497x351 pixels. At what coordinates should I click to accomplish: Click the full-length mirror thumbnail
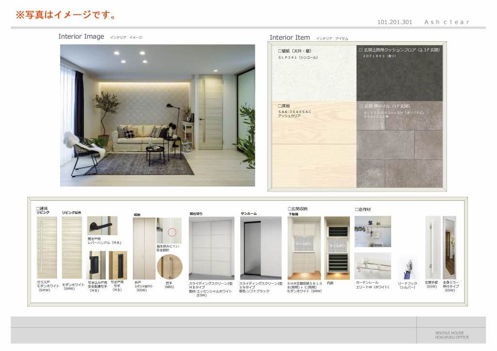tap(449, 247)
